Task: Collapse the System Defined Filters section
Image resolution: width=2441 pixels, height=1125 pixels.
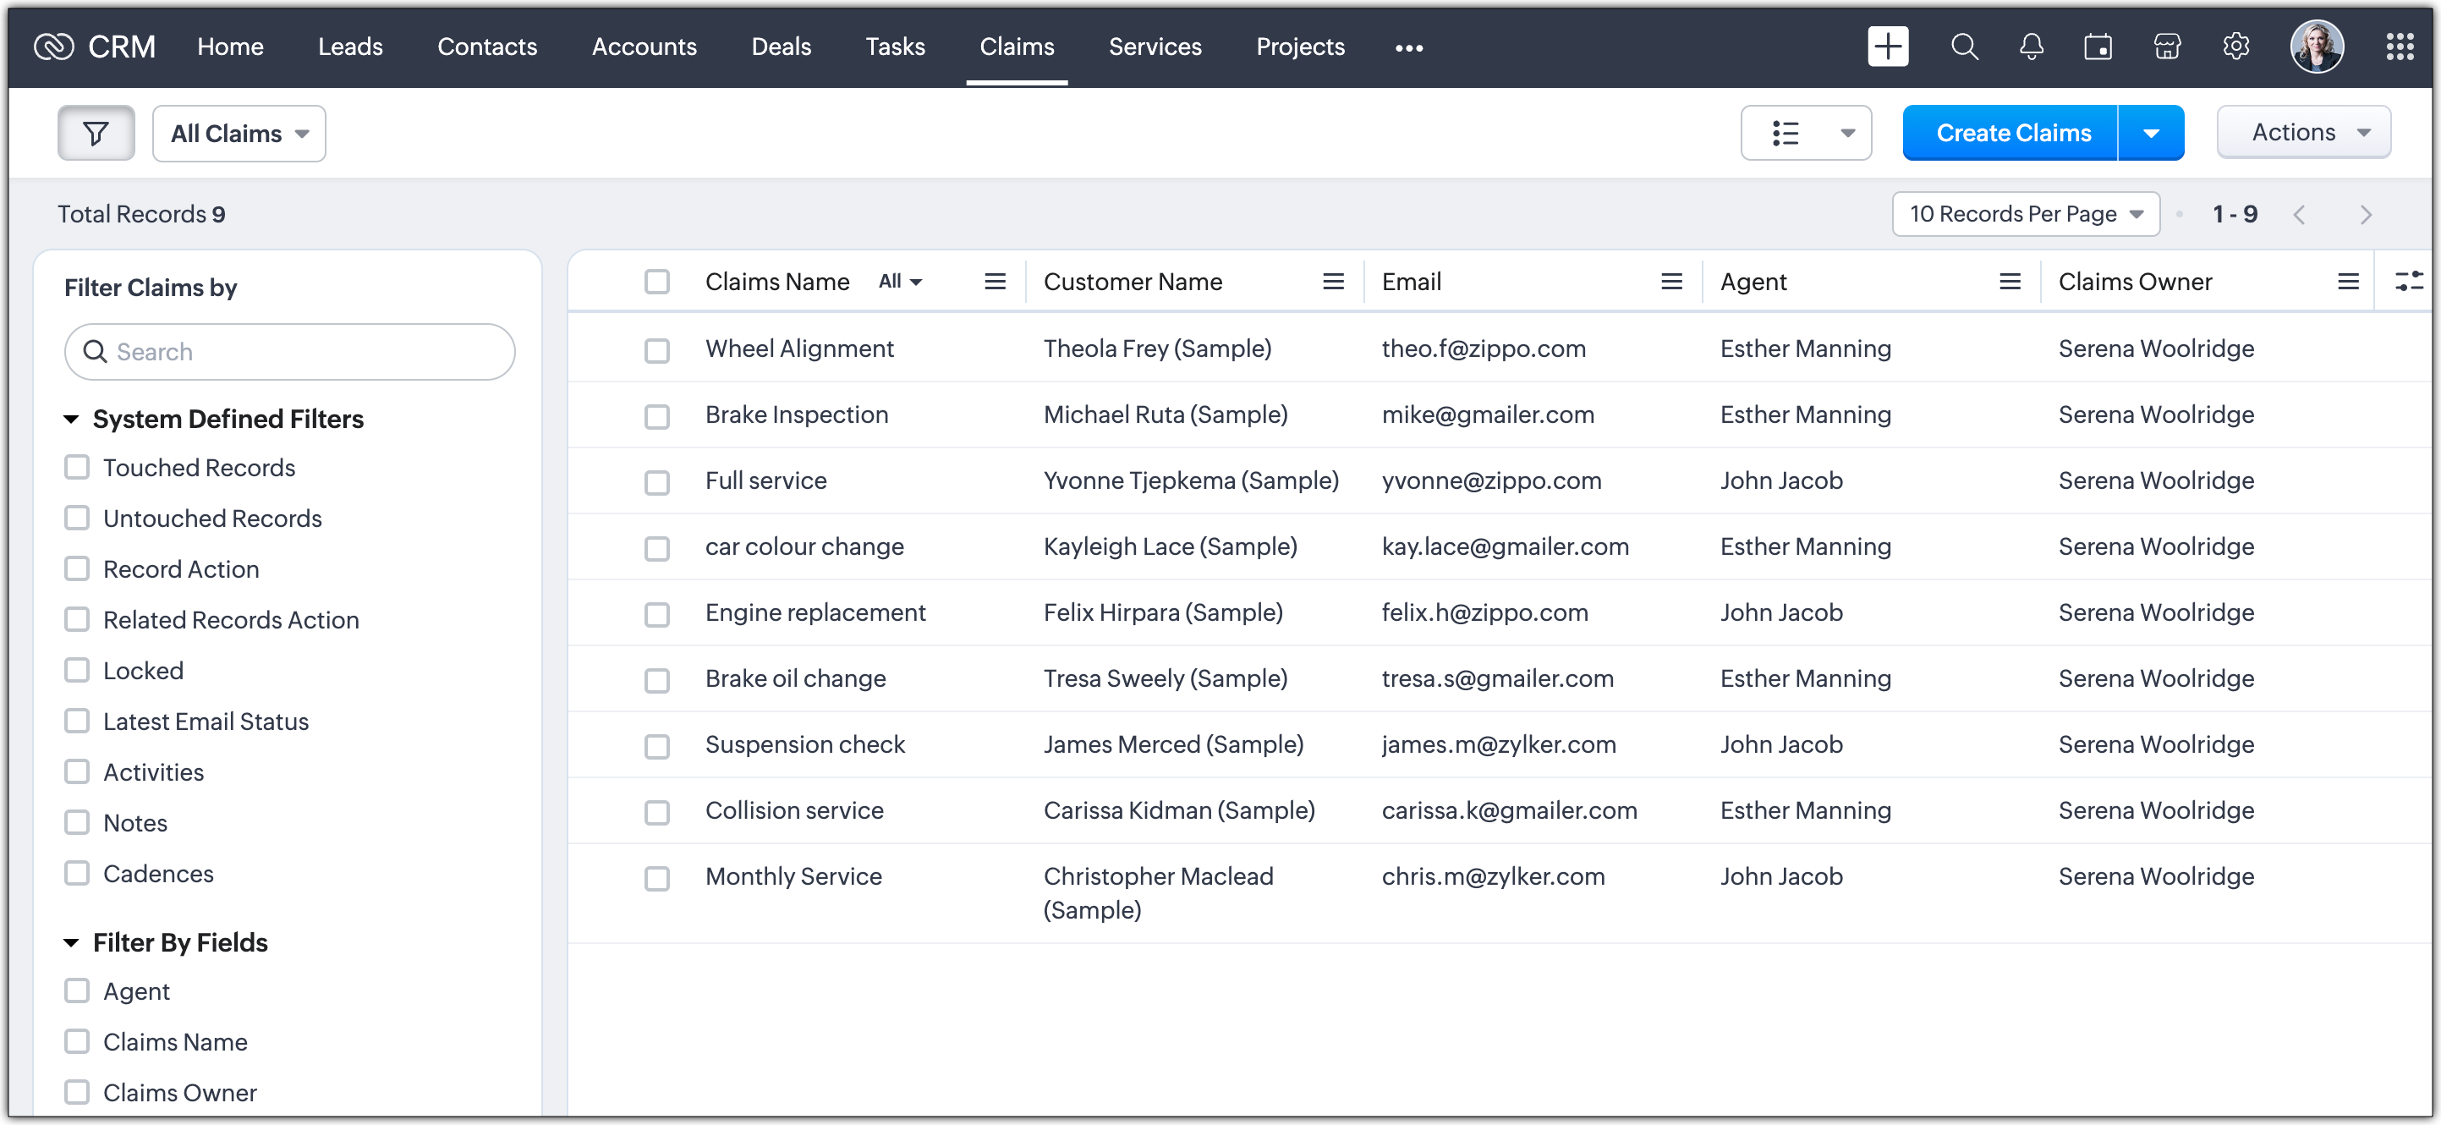Action: tap(71, 419)
